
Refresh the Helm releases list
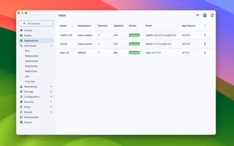[x=212, y=15]
